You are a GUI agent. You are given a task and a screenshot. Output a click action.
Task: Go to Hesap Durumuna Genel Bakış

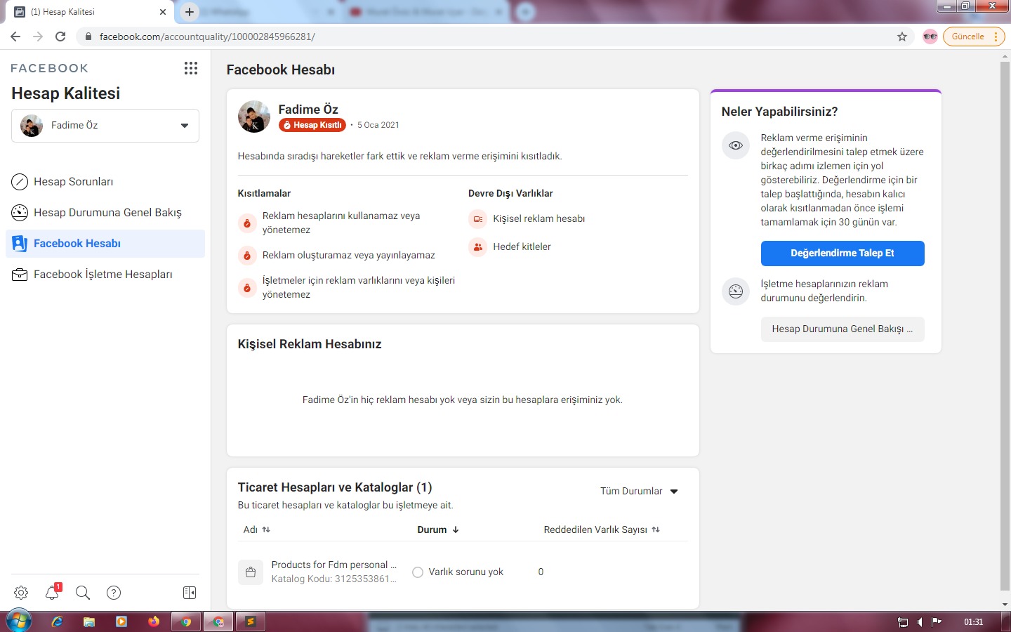[x=105, y=213]
